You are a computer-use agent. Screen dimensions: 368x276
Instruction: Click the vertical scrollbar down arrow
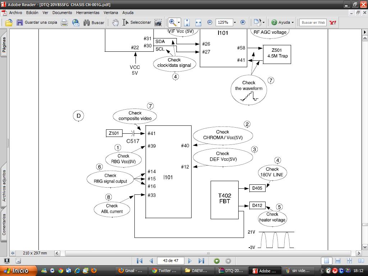pos(365,247)
